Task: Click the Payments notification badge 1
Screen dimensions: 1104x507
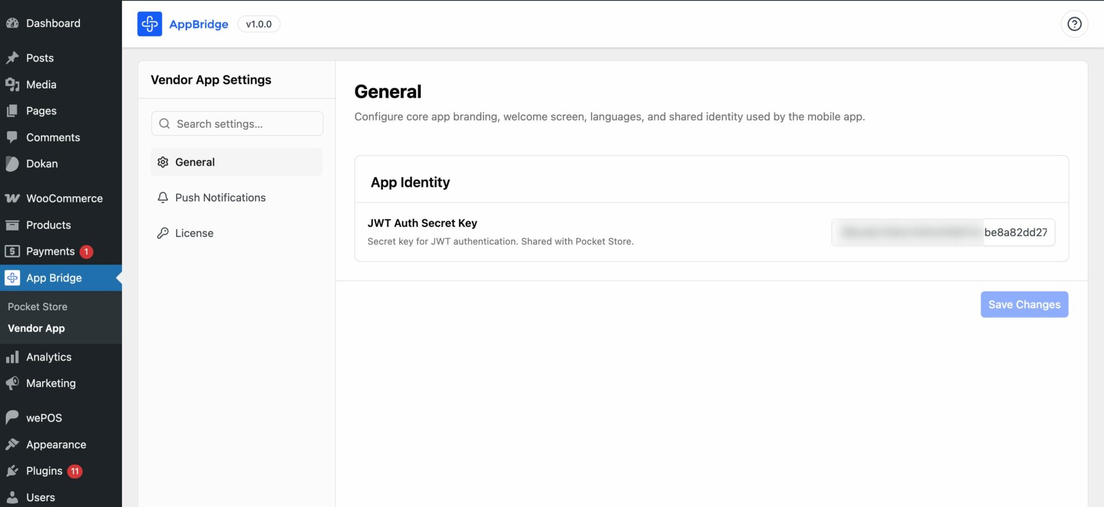Action: coord(86,252)
